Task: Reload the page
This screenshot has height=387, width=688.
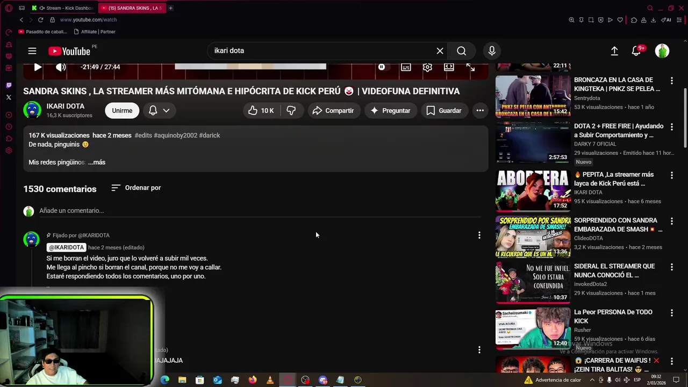Action: [x=40, y=20]
